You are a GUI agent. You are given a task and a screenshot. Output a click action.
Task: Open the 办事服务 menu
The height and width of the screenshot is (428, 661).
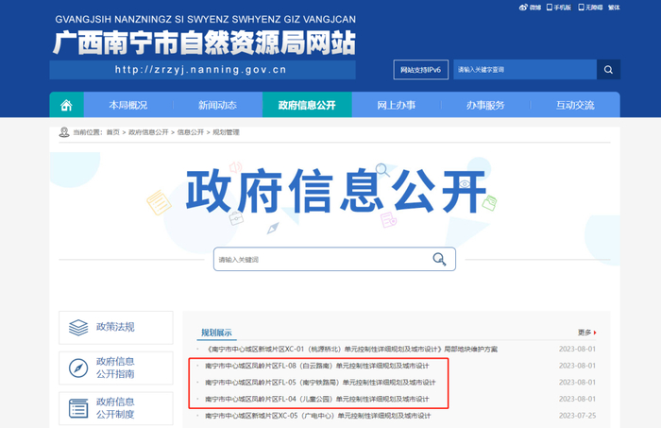point(485,105)
